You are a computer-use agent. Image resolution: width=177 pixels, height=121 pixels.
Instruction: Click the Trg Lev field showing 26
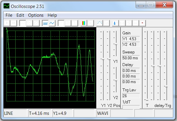click(131, 95)
